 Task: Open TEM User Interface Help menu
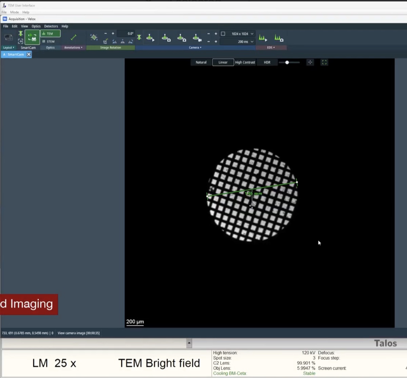26,12
